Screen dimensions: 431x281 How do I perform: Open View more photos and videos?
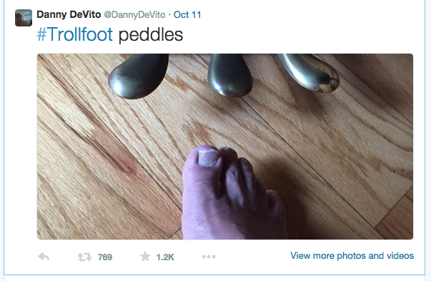pyautogui.click(x=352, y=256)
